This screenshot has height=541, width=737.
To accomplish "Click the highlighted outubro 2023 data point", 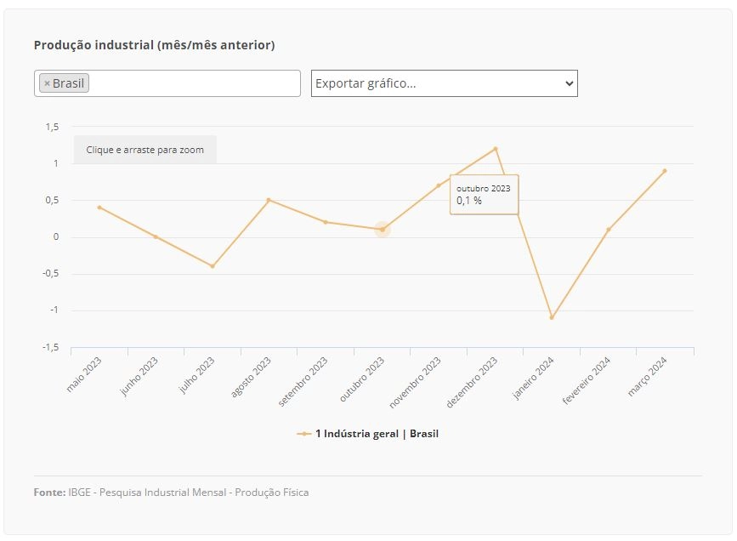I will [383, 230].
